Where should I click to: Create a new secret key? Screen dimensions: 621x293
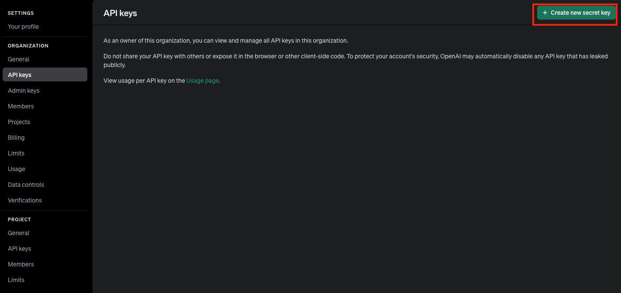pos(576,13)
